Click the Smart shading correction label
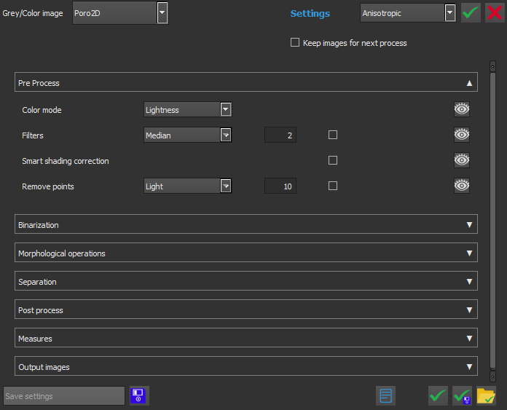This screenshot has height=410, width=507. click(66, 161)
